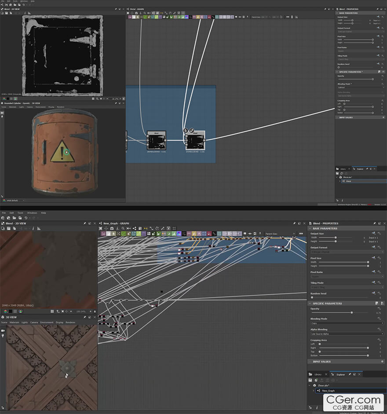387x414 pixels.
Task: Expand the New_Graph item in Explorer
Action: click(314, 391)
